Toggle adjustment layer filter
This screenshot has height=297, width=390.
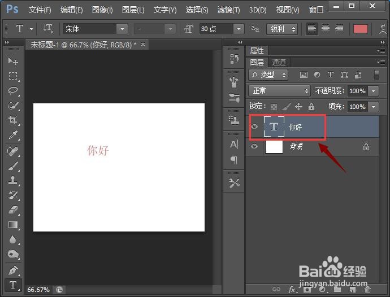pos(317,75)
